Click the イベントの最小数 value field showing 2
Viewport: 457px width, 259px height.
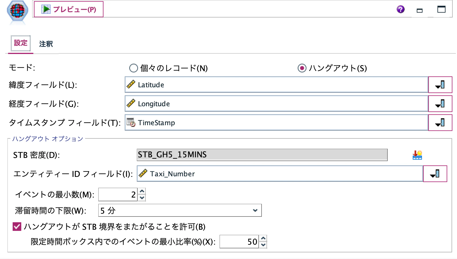point(118,194)
